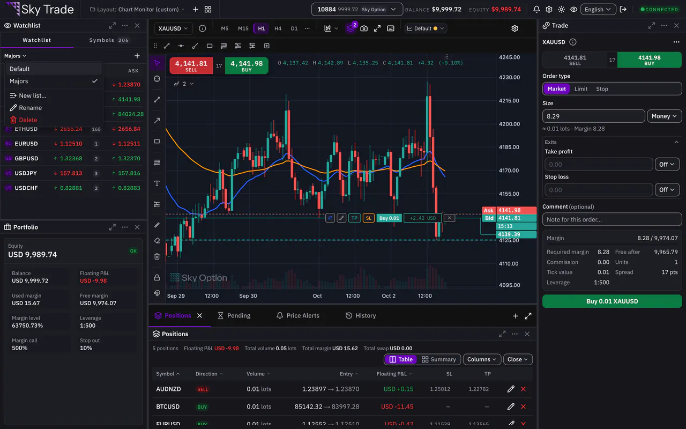This screenshot has width=686, height=429.
Task: Toggle the theme sun icon
Action: 561,9
